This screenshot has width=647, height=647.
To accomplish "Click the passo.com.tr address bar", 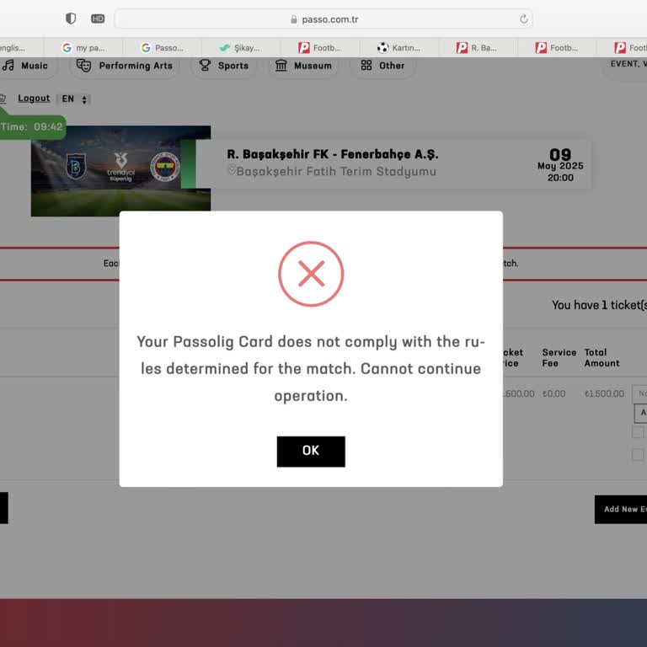I will tap(323, 19).
